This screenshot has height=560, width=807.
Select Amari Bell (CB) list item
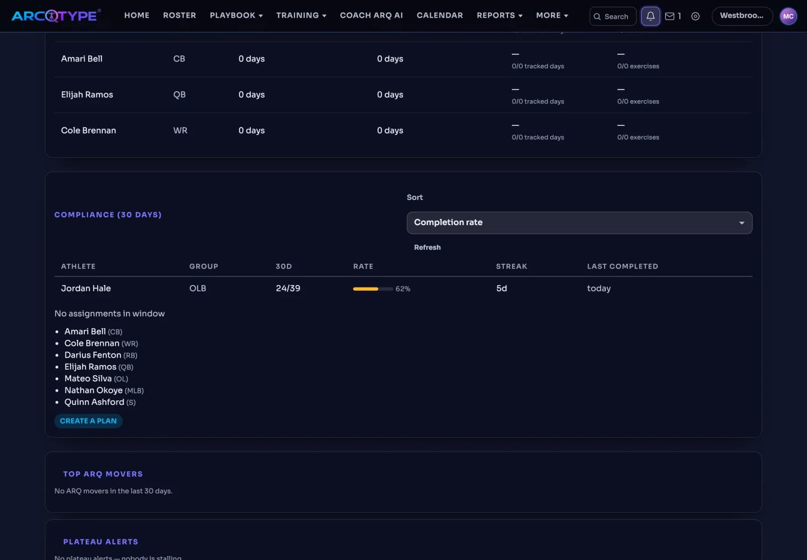pyautogui.click(x=93, y=331)
